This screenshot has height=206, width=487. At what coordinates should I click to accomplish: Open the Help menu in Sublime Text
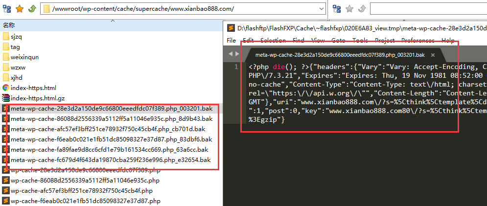pyautogui.click(x=448, y=41)
